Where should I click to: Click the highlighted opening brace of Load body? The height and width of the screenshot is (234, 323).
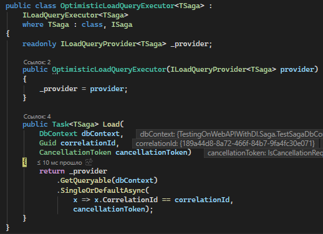pyautogui.click(x=24, y=162)
